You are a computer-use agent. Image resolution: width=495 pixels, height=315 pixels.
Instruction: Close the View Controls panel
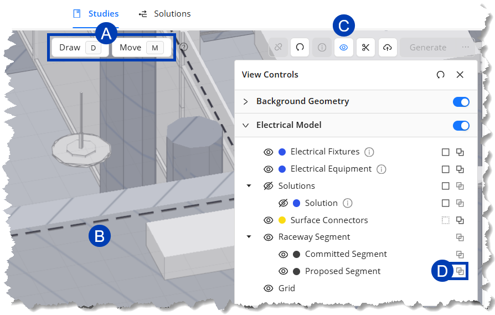(460, 75)
